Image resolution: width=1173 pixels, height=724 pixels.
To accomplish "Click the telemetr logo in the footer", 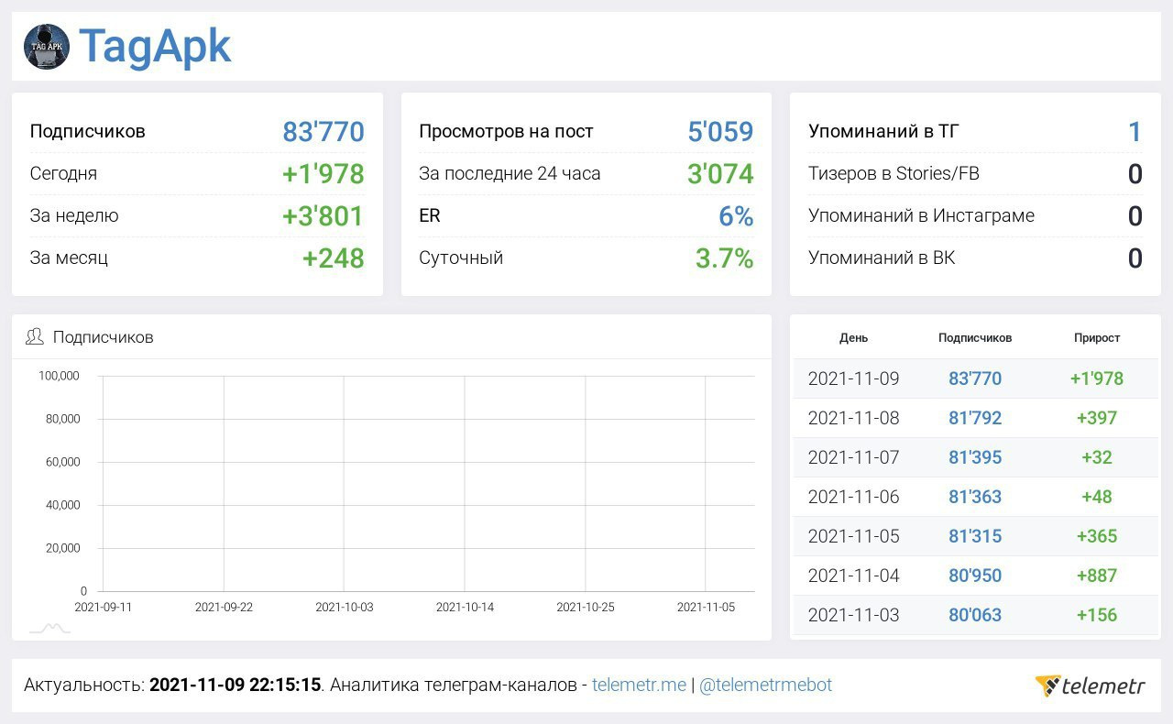I will (1091, 686).
